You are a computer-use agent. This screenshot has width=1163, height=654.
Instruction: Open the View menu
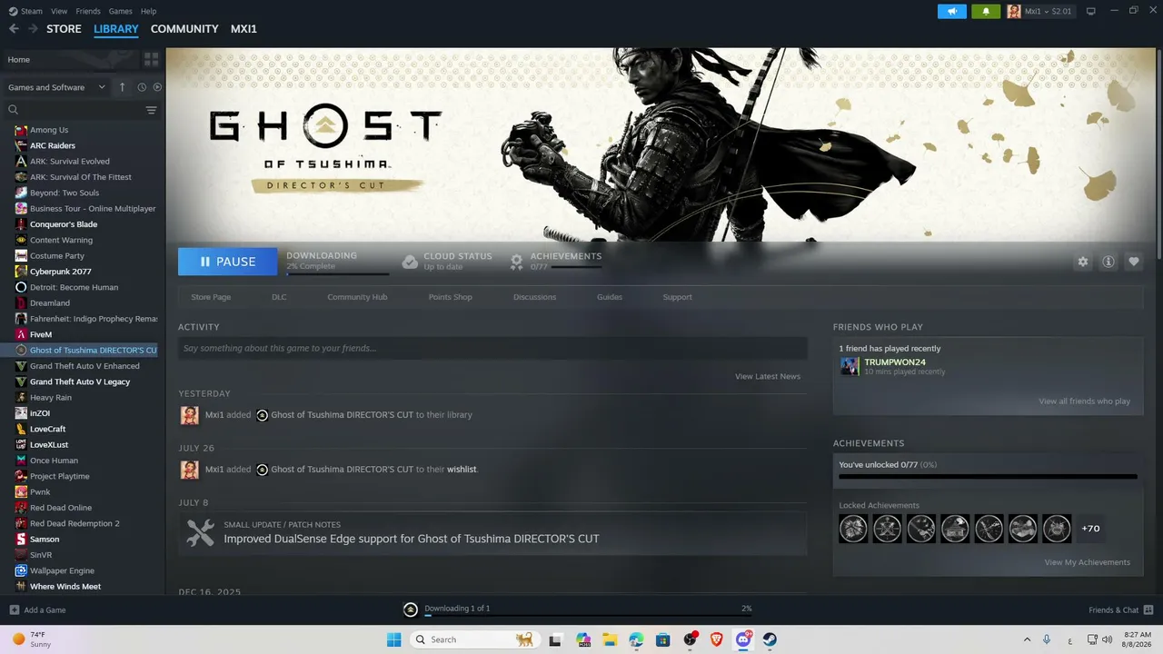coord(59,11)
